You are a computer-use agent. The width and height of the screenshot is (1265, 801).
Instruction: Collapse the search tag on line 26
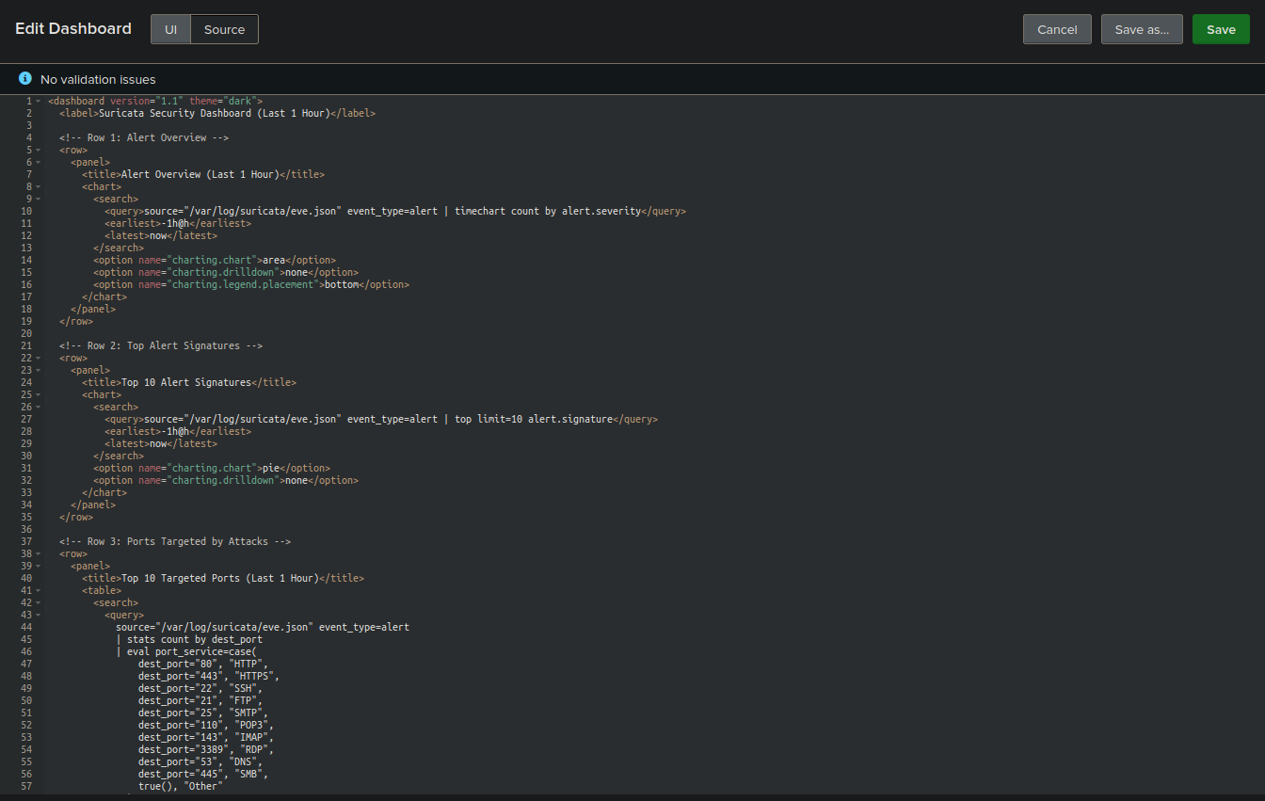pos(38,407)
